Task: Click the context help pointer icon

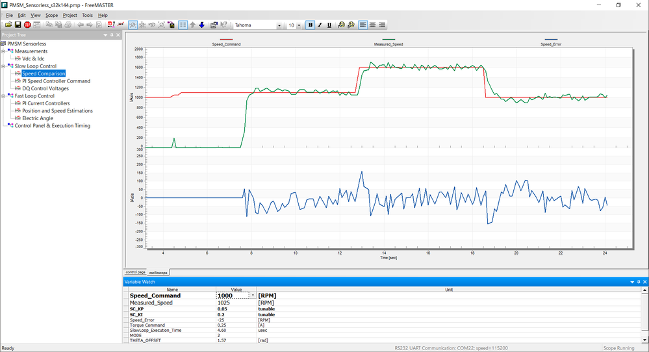Action: tap(223, 25)
